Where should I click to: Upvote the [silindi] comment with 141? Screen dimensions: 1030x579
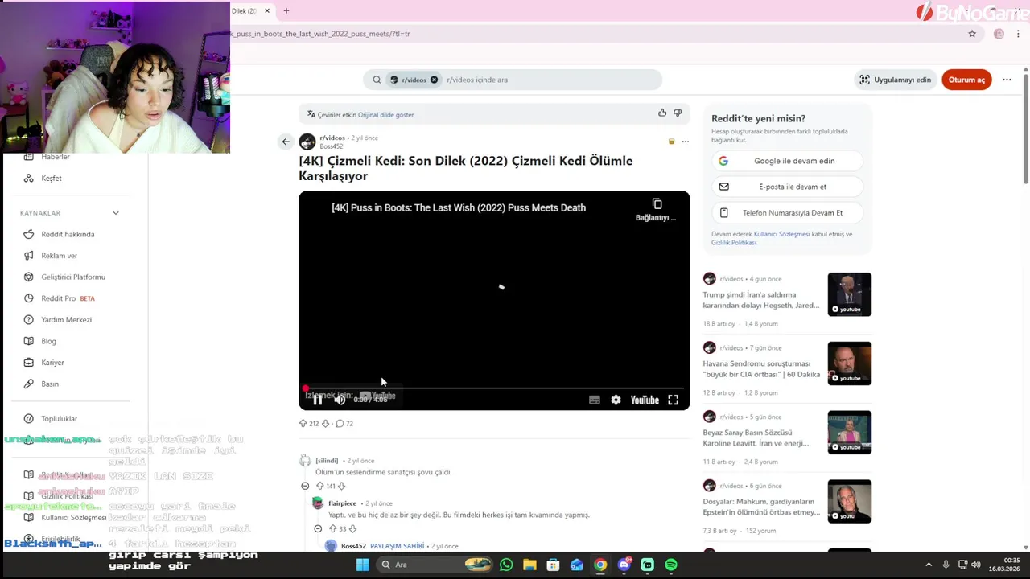pos(319,486)
